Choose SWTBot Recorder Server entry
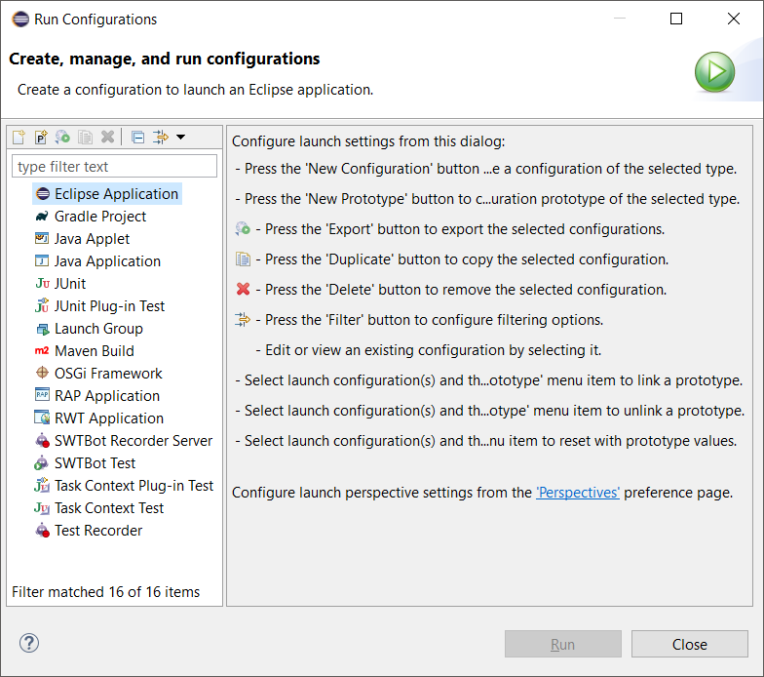The image size is (764, 677). [x=133, y=441]
